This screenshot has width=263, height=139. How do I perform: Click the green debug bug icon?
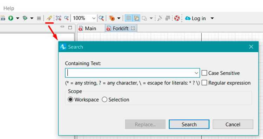click(x=25, y=18)
